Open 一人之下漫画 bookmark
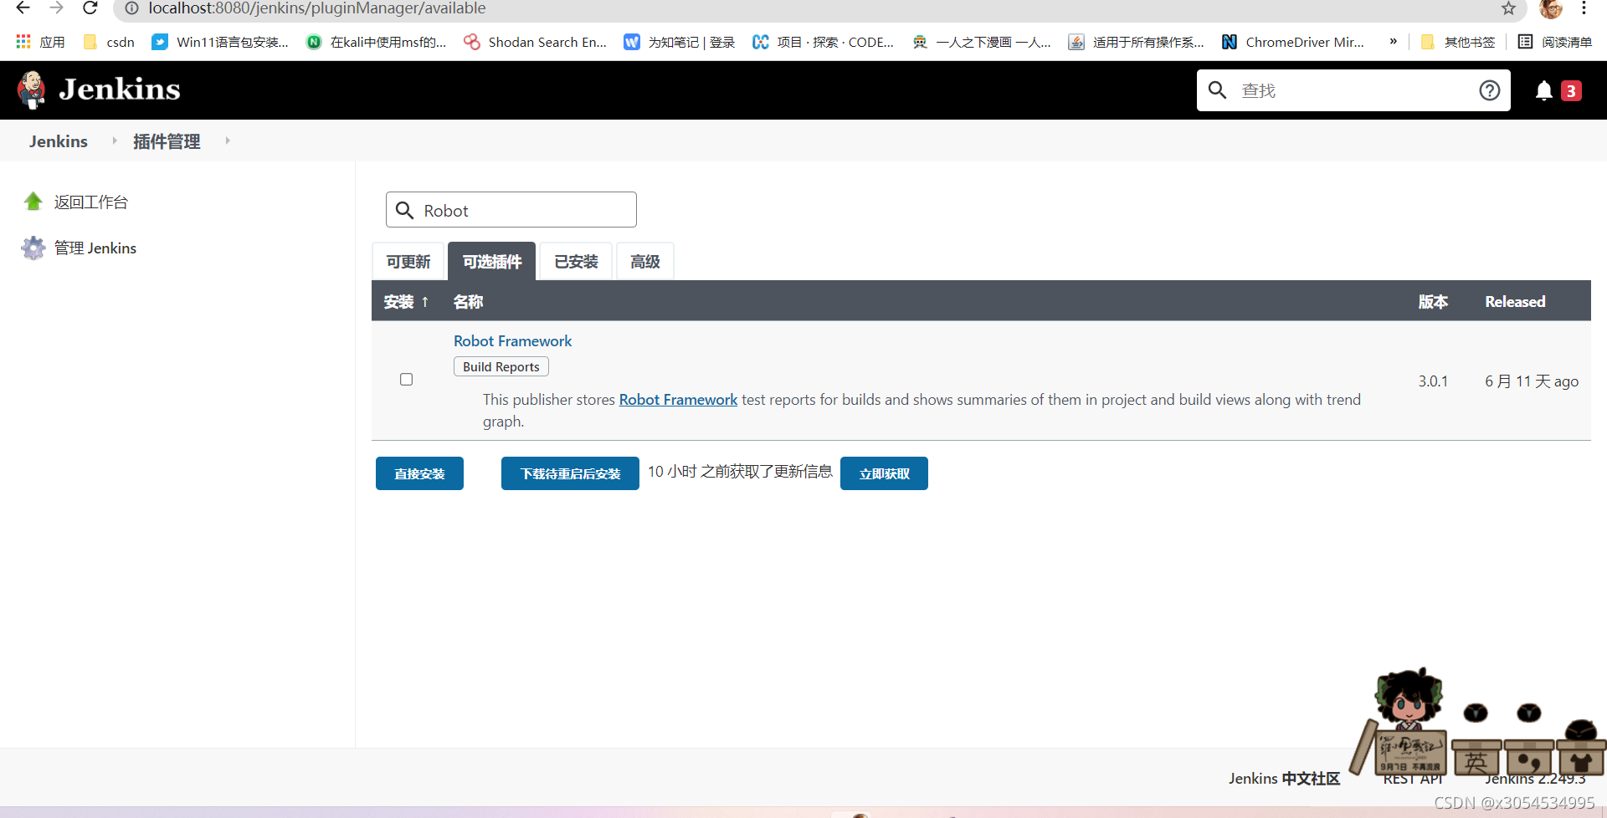This screenshot has height=818, width=1607. coord(982,42)
